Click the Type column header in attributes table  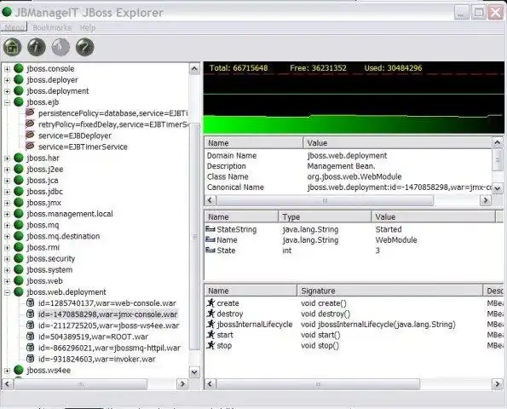(325, 216)
